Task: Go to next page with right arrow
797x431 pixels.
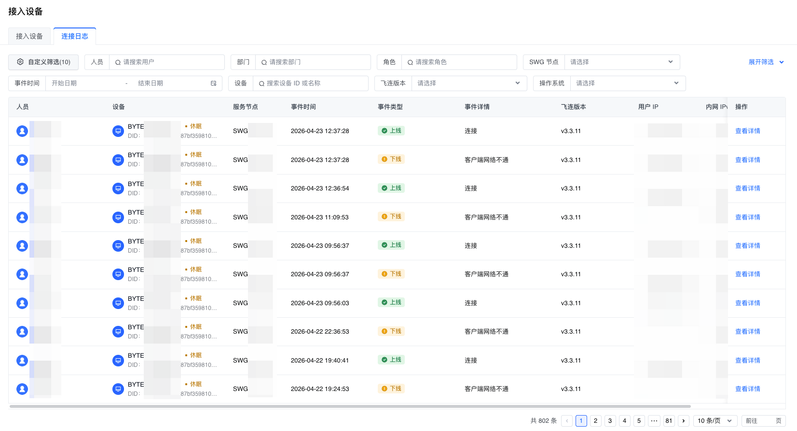Action: click(x=684, y=421)
